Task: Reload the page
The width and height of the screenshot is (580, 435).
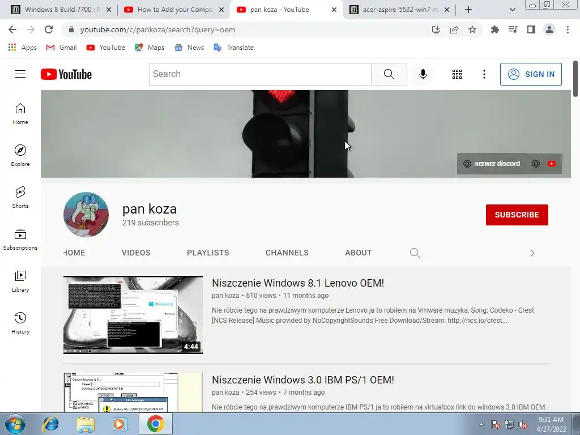Action: (x=49, y=29)
